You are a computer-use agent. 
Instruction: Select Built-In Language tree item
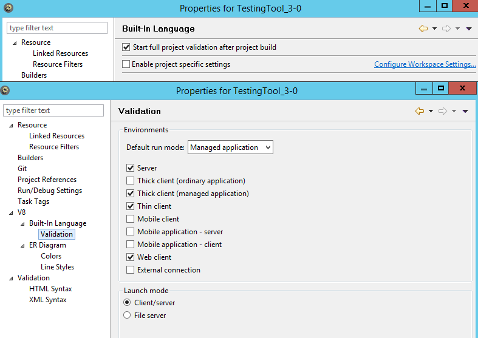click(58, 223)
